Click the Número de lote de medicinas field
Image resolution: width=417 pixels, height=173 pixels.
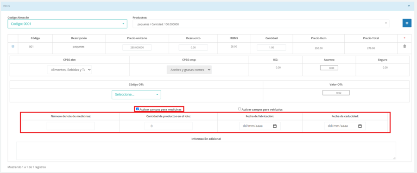(70, 126)
